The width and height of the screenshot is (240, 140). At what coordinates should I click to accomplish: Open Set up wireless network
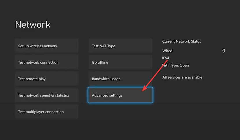pos(47,46)
